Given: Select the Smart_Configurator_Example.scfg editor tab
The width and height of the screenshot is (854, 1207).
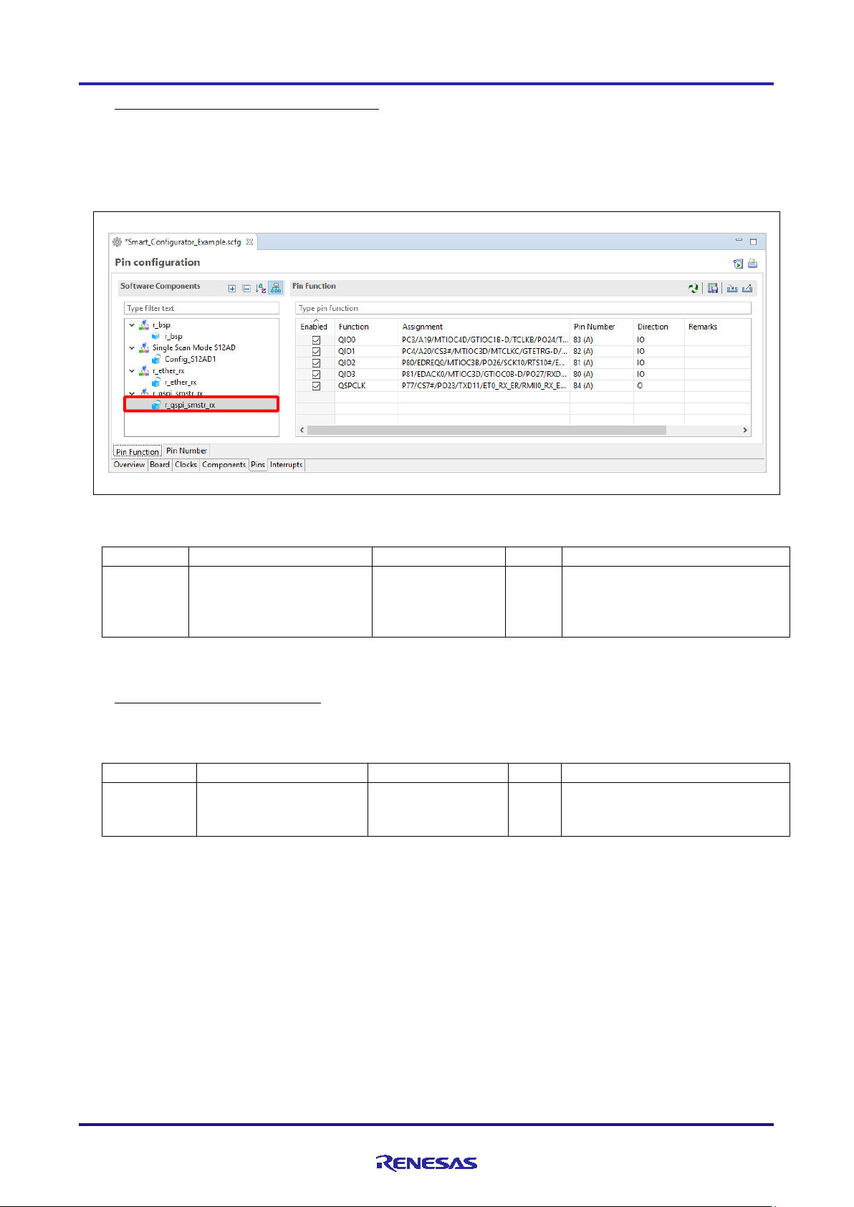Looking at the screenshot, I should click(x=183, y=242).
